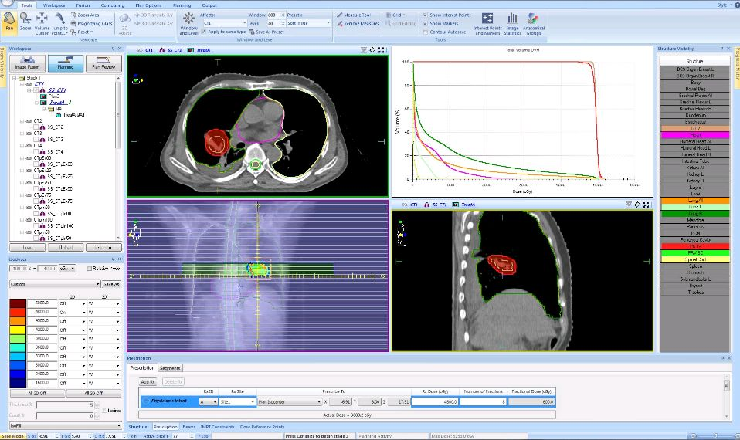Open the SoftTissue presets dropdown
Viewport: 740px width, 440px height.
coord(309,23)
